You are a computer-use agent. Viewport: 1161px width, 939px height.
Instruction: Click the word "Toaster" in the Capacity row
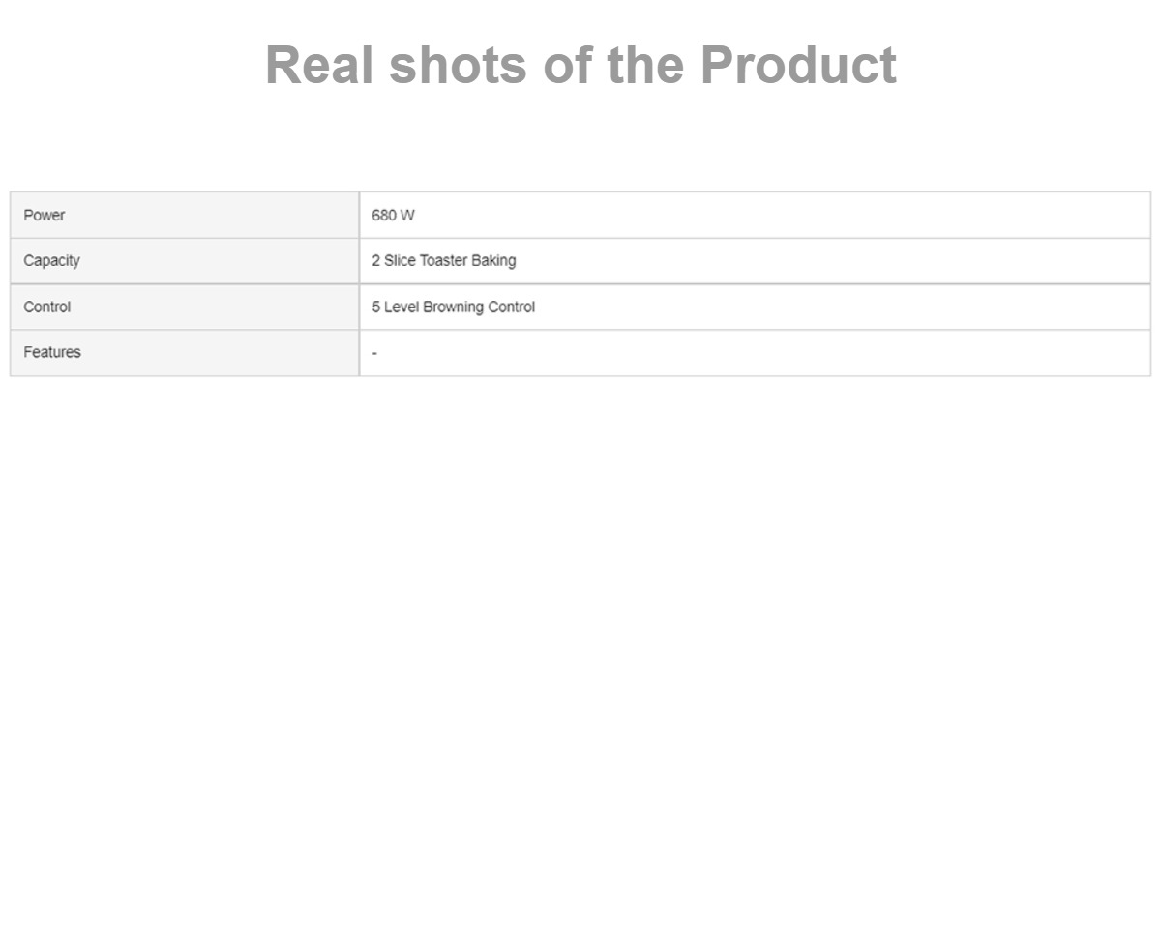pyautogui.click(x=443, y=260)
